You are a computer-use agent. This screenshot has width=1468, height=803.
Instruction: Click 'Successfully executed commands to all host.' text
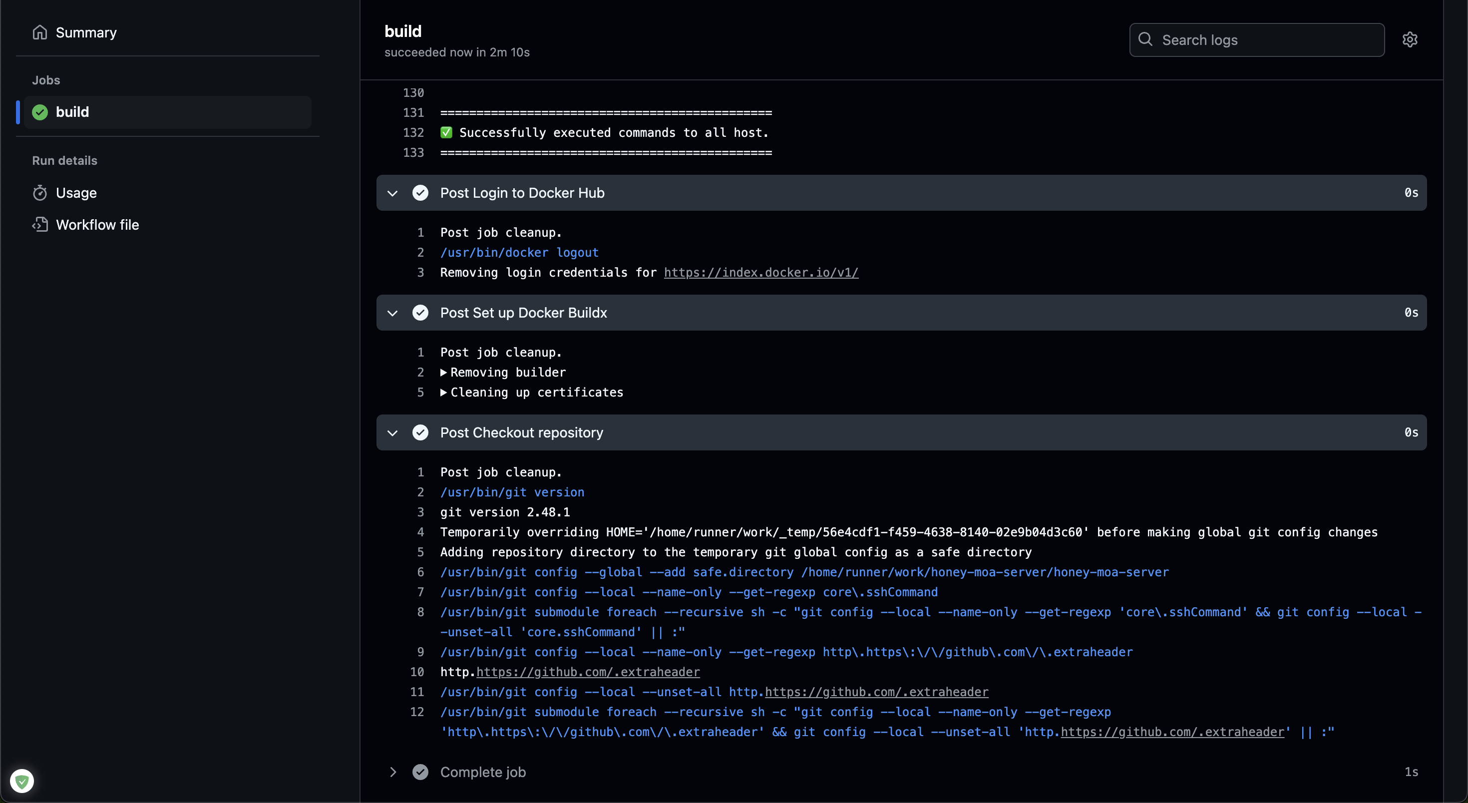(614, 133)
